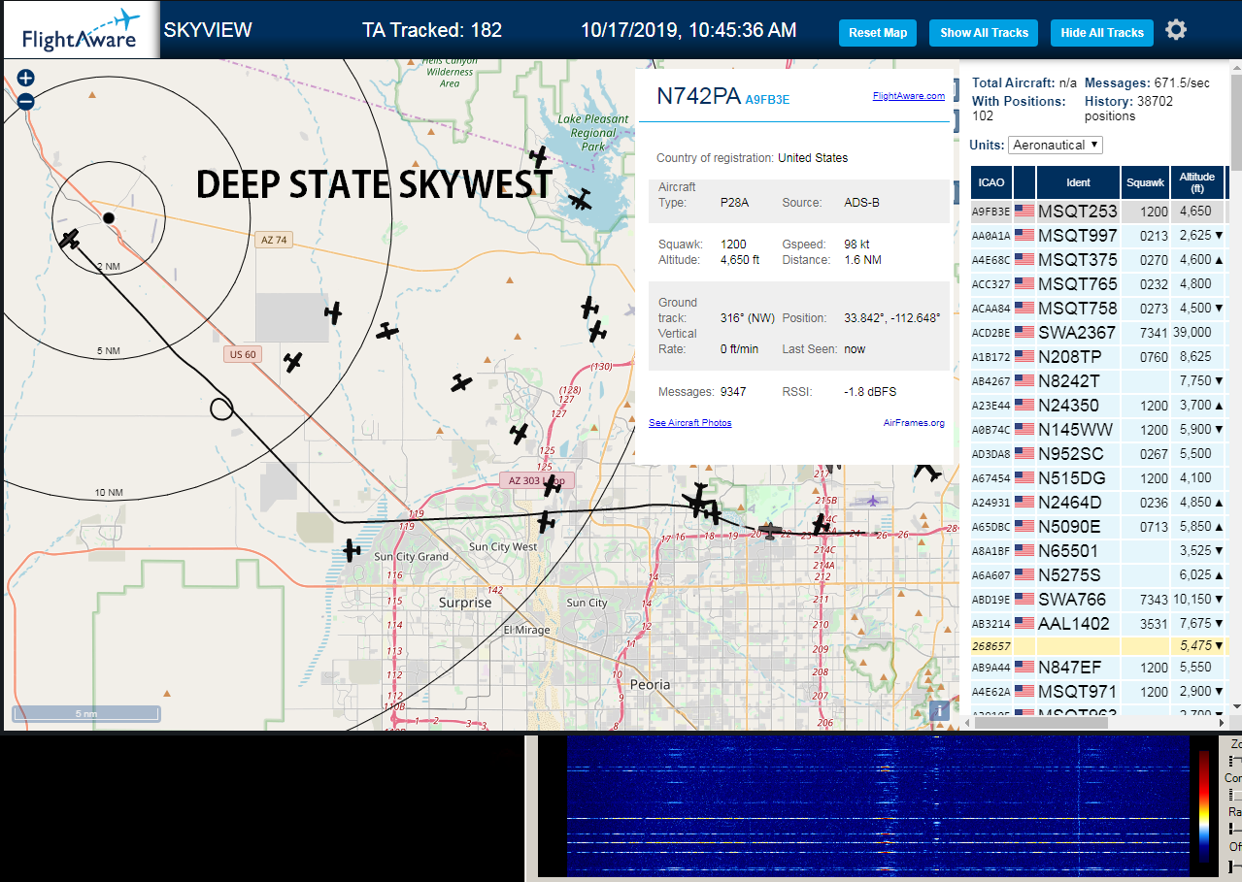Click the purple airport symbol on map

click(874, 501)
